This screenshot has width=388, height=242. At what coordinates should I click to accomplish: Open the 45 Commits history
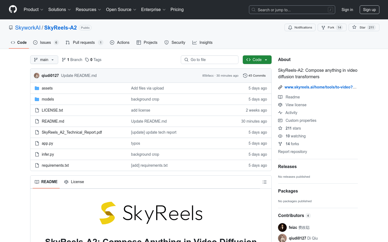[254, 76]
